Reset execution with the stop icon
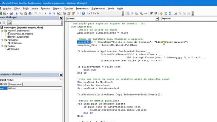 [x=54, y=14]
